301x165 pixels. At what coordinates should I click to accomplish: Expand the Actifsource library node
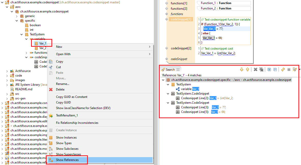tap(7, 71)
